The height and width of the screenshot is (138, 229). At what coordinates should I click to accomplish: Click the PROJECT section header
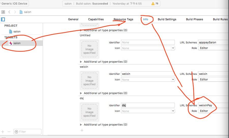(x=11, y=26)
